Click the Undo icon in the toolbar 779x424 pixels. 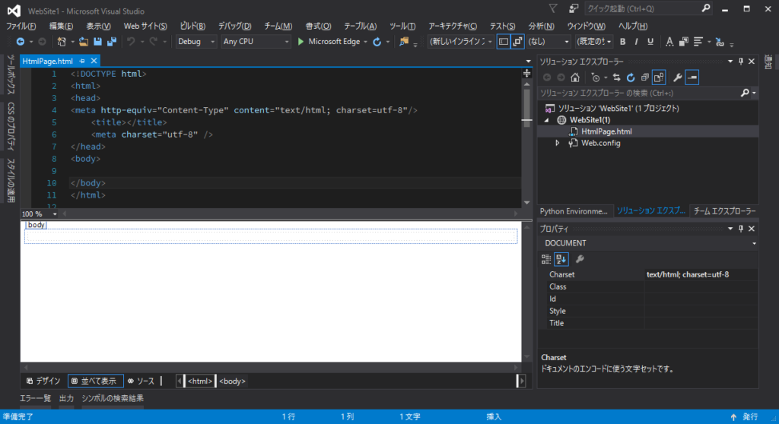click(131, 42)
